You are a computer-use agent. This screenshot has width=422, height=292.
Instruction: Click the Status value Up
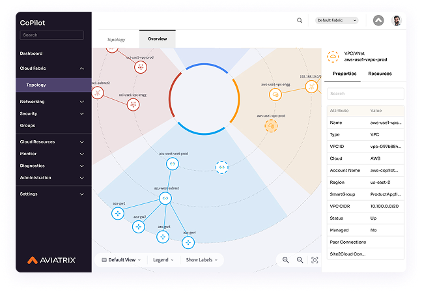tap(373, 218)
